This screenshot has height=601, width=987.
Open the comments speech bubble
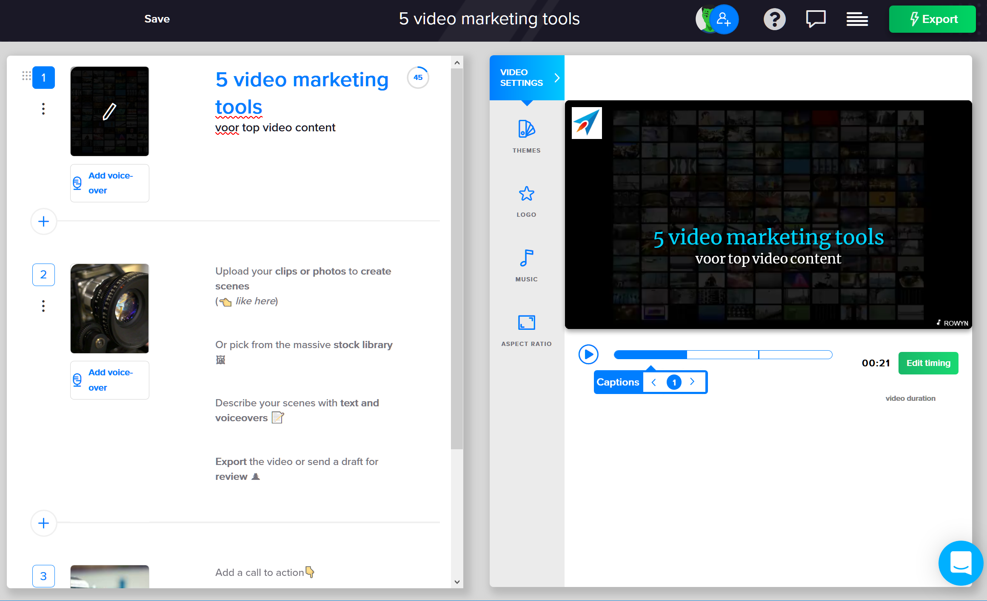[x=816, y=19]
